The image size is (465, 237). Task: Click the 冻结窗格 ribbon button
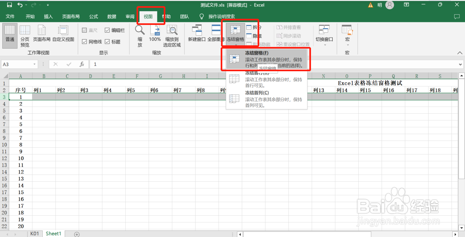235,35
